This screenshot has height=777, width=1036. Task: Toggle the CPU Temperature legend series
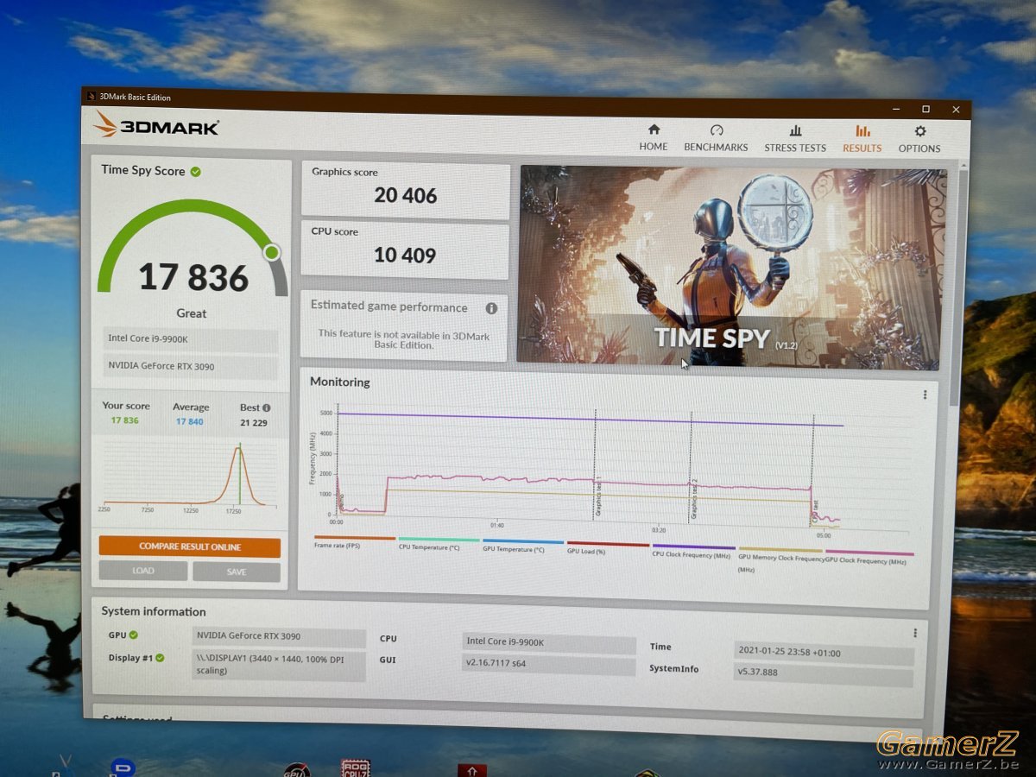tap(438, 543)
